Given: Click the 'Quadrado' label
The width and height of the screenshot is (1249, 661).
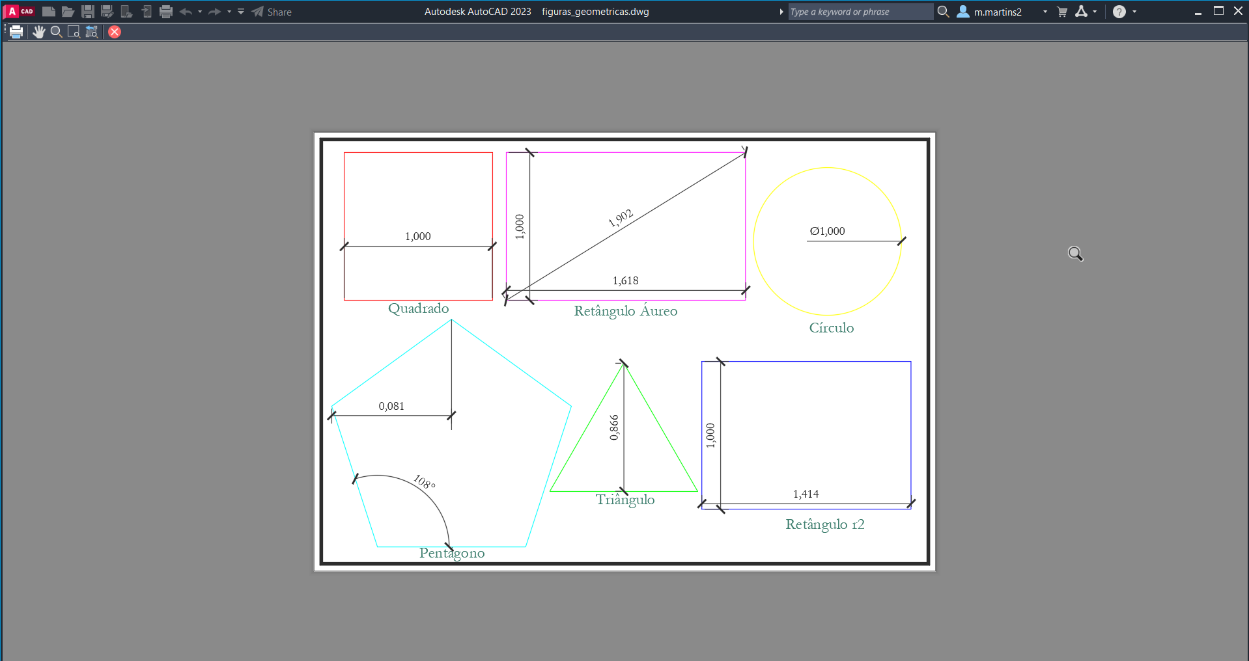Looking at the screenshot, I should click(419, 308).
